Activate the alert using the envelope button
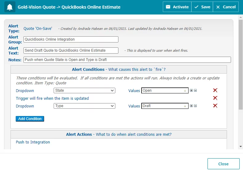This screenshot has height=173, width=243. point(177,7)
